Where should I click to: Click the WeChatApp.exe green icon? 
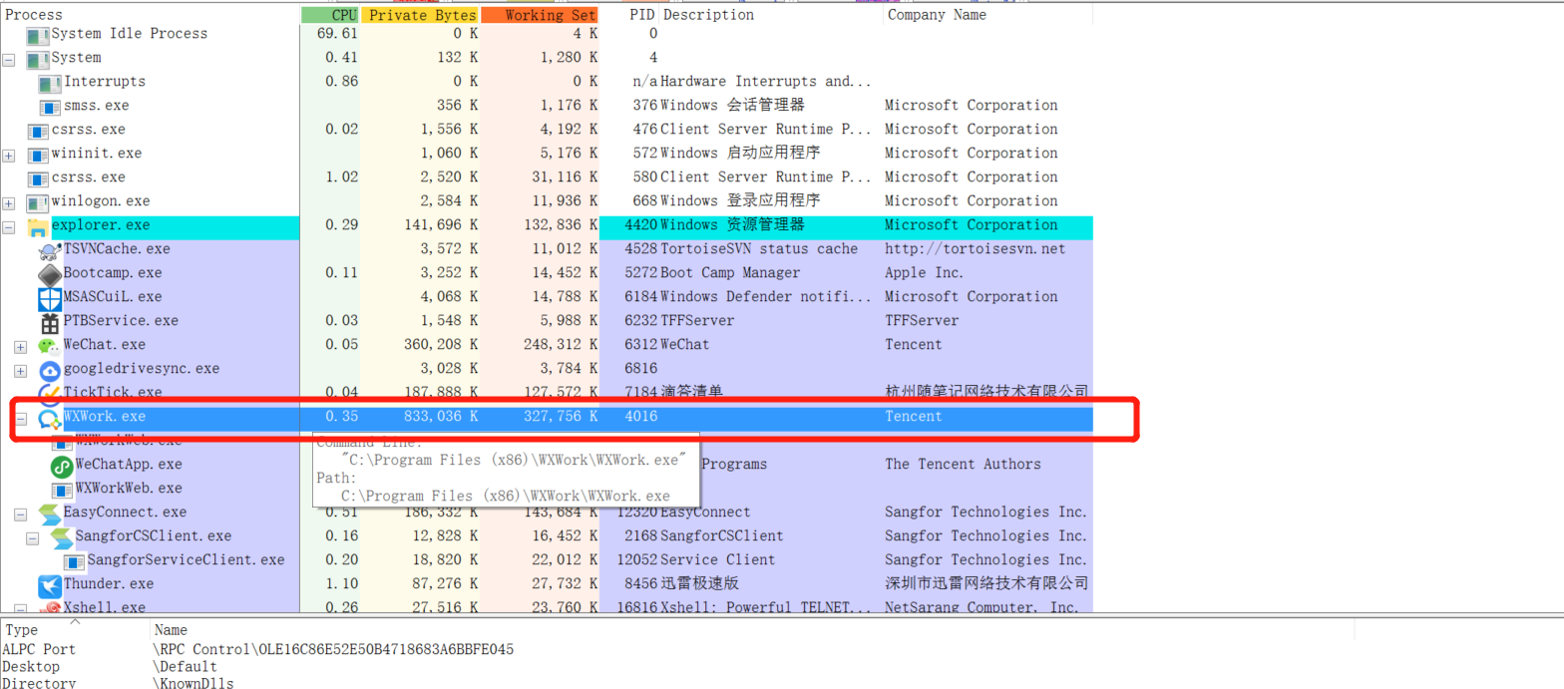(61, 466)
